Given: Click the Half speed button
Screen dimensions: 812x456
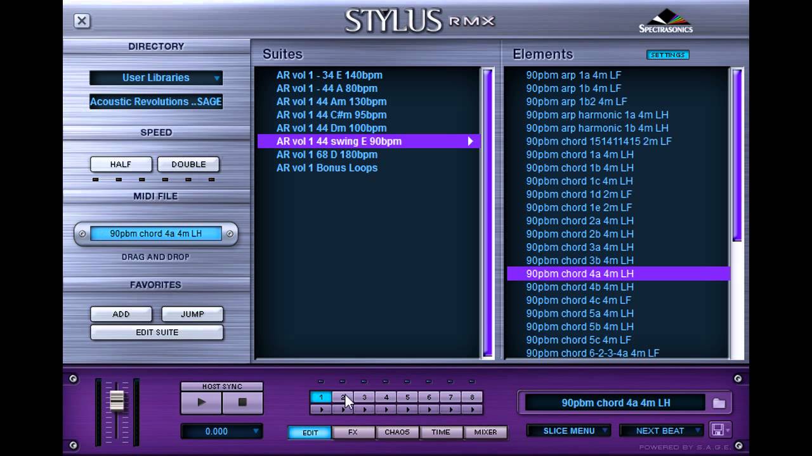Looking at the screenshot, I should pyautogui.click(x=121, y=164).
